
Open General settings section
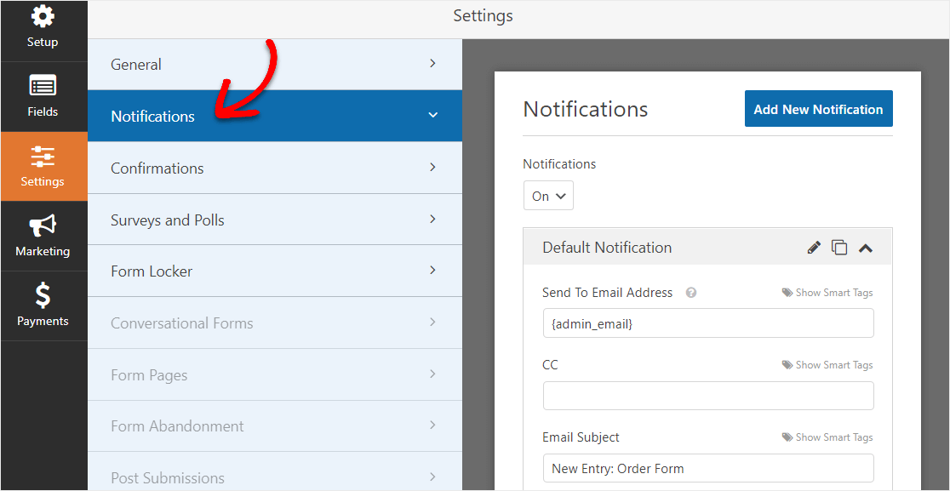(x=274, y=64)
